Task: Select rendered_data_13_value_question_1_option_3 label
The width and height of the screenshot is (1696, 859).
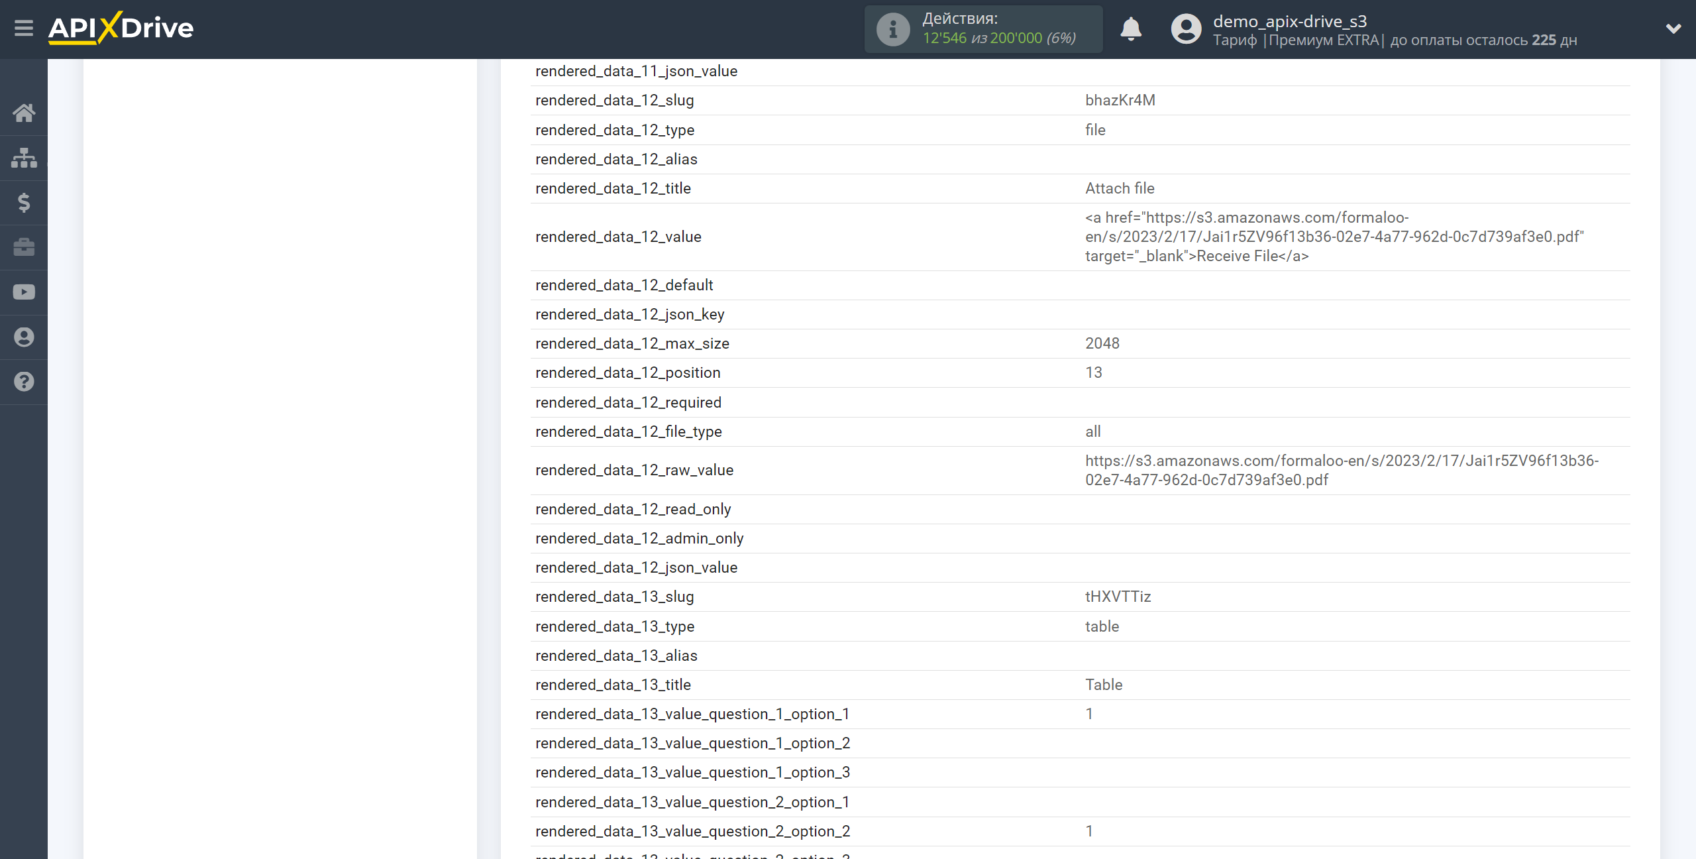Action: pyautogui.click(x=693, y=772)
